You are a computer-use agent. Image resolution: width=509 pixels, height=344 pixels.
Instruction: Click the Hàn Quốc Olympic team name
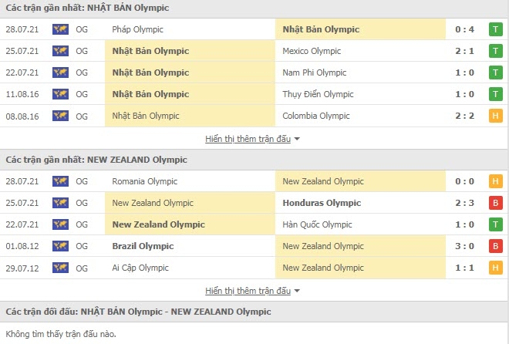click(x=317, y=224)
